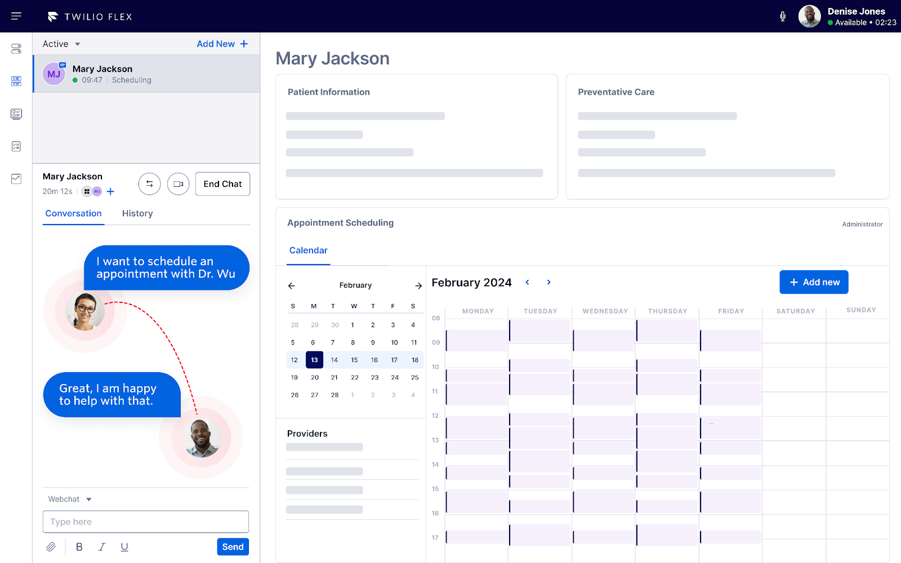901x563 pixels.
Task: Click the MONDAY column header
Action: (x=478, y=311)
